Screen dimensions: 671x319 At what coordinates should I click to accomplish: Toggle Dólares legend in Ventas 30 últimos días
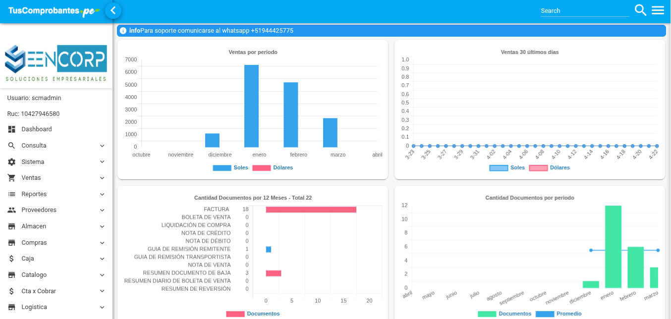[550, 168]
